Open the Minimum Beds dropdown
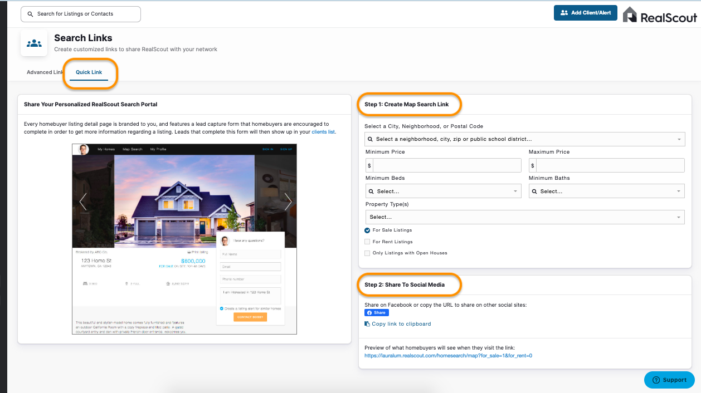This screenshot has width=701, height=393. pos(444,191)
